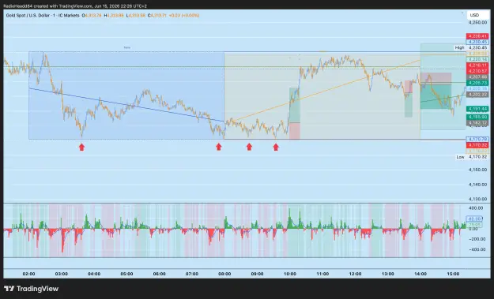Click the Low label on price axis

point(460,156)
